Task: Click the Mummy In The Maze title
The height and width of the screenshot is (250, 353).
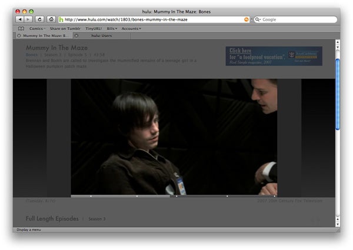Action: [56, 48]
